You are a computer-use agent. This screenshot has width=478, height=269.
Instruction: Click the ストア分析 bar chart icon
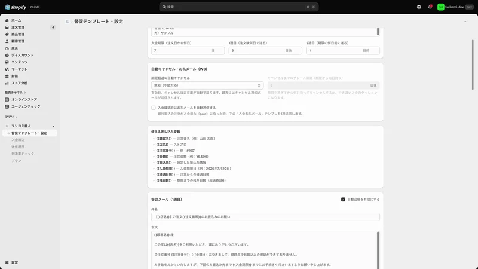(x=7, y=83)
